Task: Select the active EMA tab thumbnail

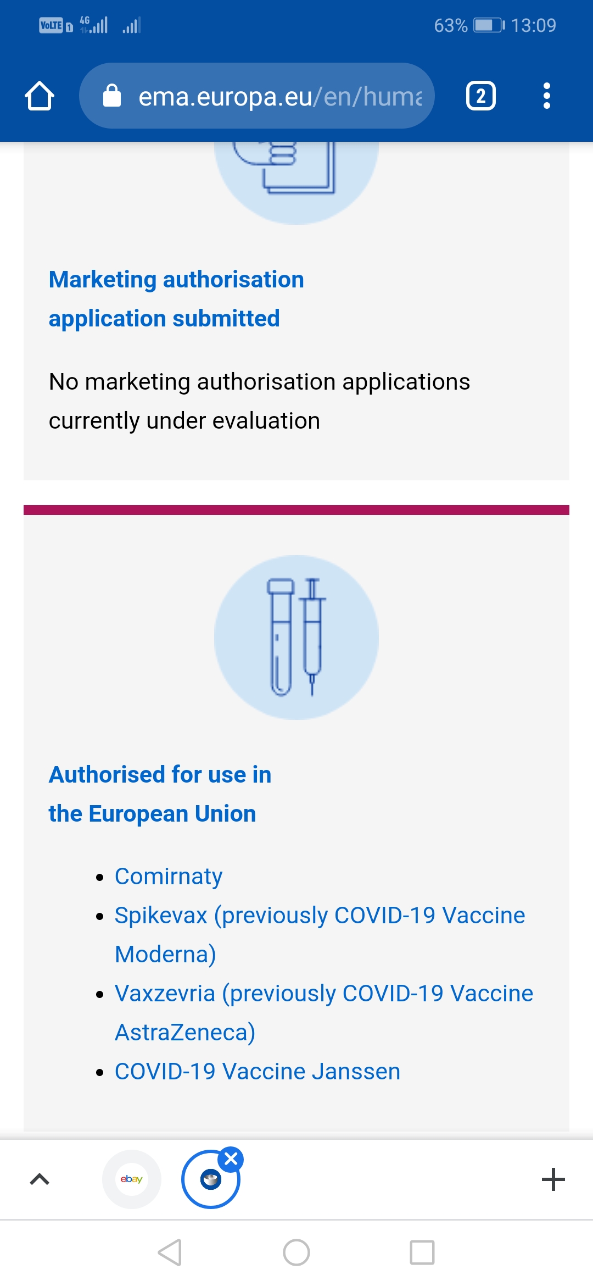Action: [211, 1179]
